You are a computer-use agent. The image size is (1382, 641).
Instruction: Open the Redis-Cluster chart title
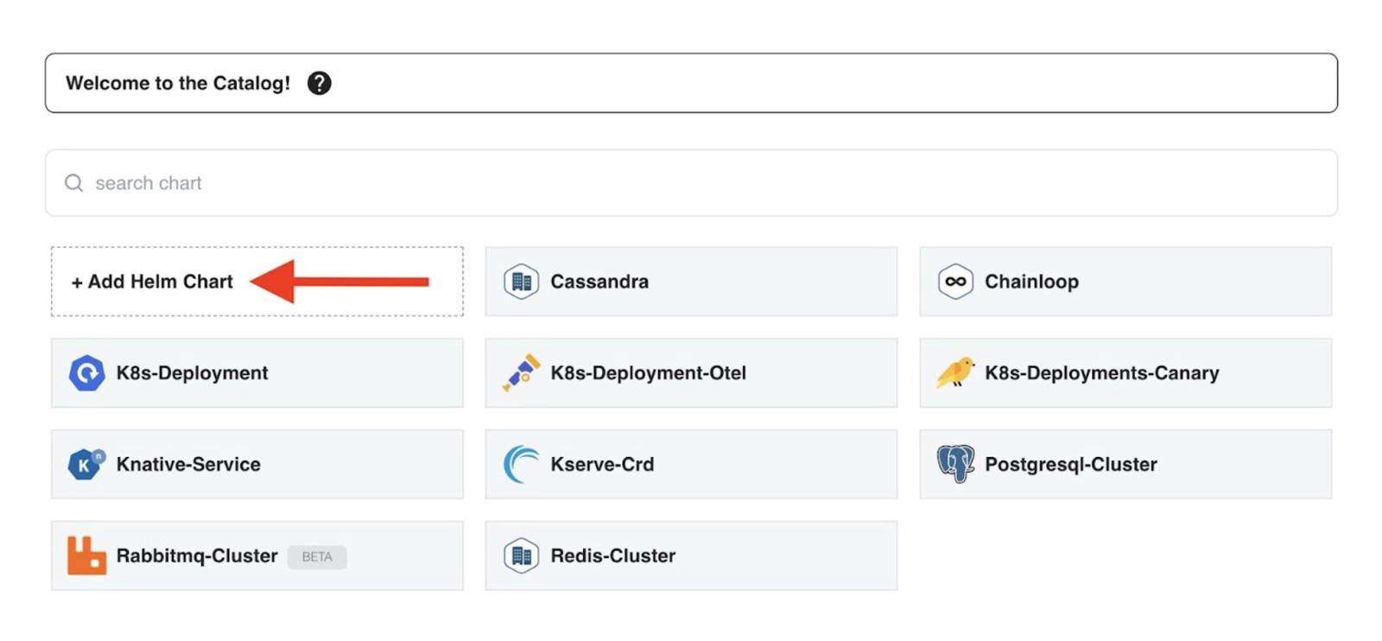(612, 555)
